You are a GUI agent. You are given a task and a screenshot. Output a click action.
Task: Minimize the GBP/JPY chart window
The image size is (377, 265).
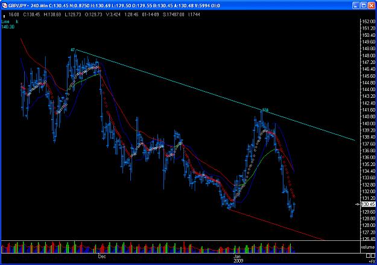click(356, 5)
